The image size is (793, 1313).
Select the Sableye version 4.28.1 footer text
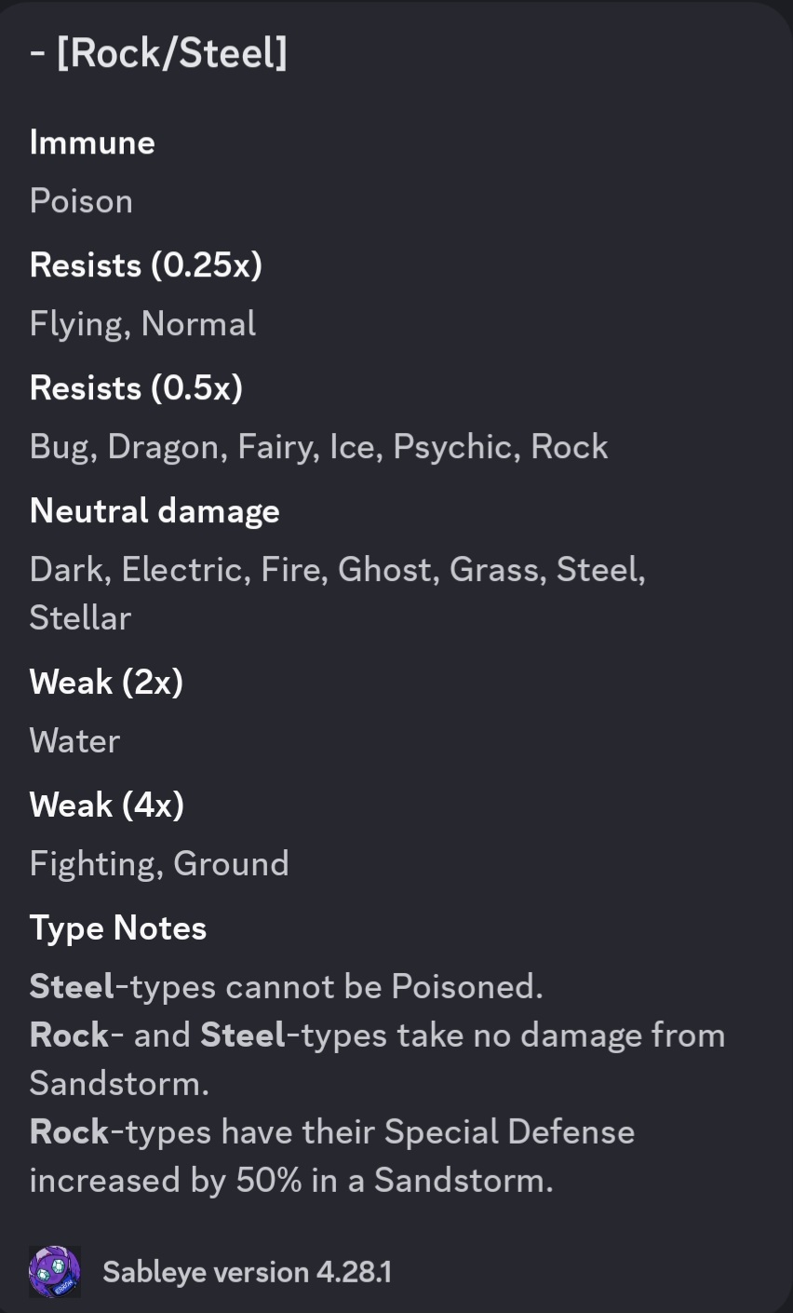click(247, 1272)
